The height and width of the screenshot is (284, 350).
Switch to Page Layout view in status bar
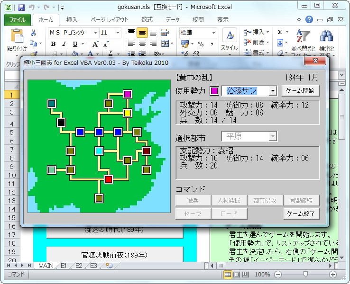237,275
